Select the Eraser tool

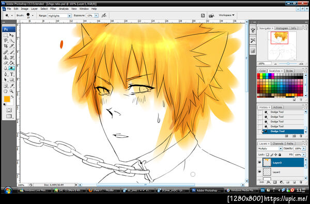click(6, 63)
